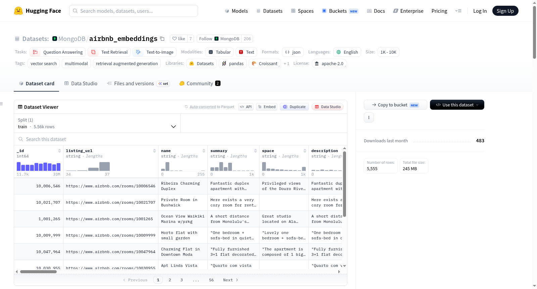The image size is (537, 289).
Task: Click the page vertical scrollbar
Action: click(x=534, y=32)
